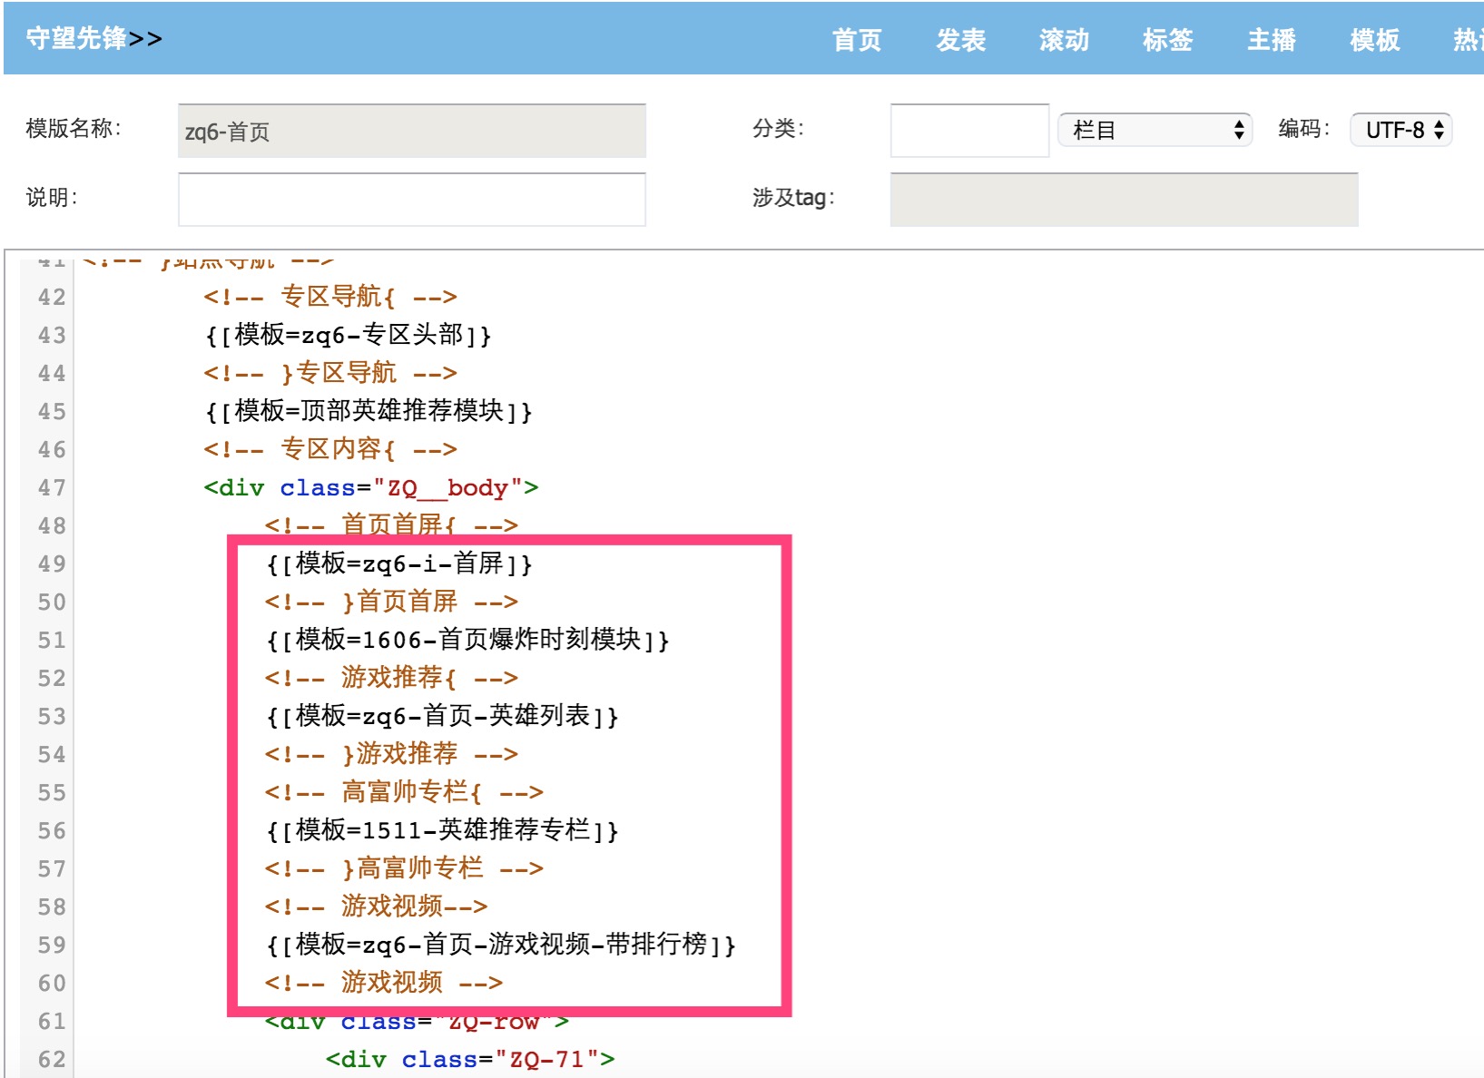Click the 模版名称 field with zq6-首页
Screen dimensions: 1484x1078
click(x=412, y=131)
